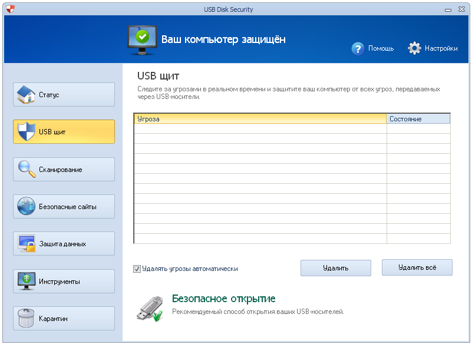Select the USB щит section
The image size is (472, 344).
[64, 131]
